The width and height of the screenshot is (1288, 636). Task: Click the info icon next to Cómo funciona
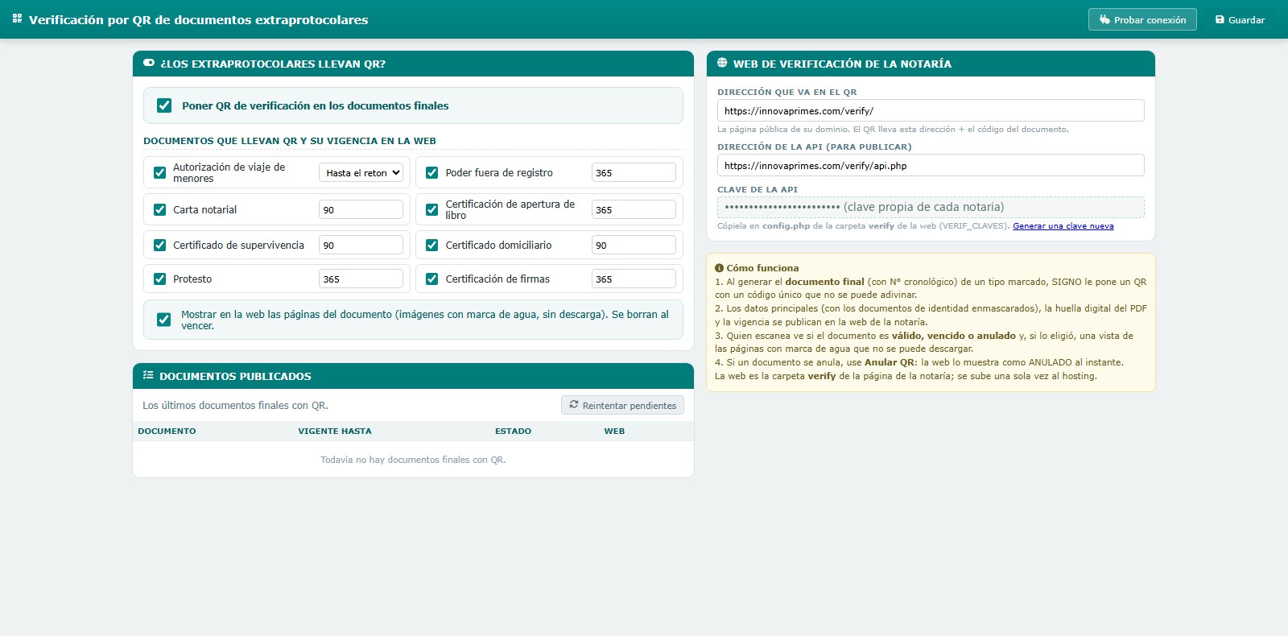pyautogui.click(x=719, y=268)
